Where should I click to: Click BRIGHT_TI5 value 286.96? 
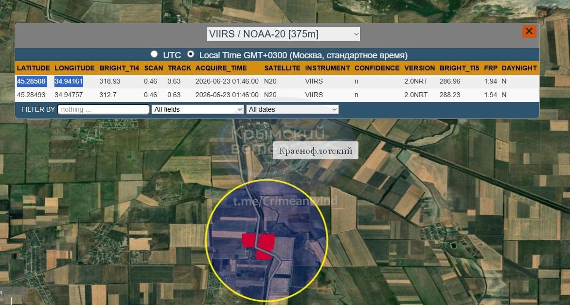[450, 81]
